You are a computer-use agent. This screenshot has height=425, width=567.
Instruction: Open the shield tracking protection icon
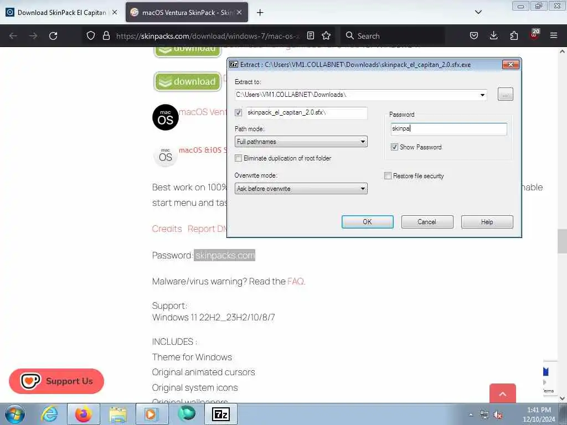pyautogui.click(x=91, y=35)
